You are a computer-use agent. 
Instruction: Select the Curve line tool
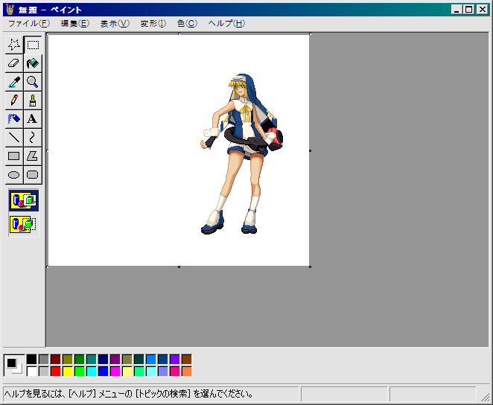(33, 138)
